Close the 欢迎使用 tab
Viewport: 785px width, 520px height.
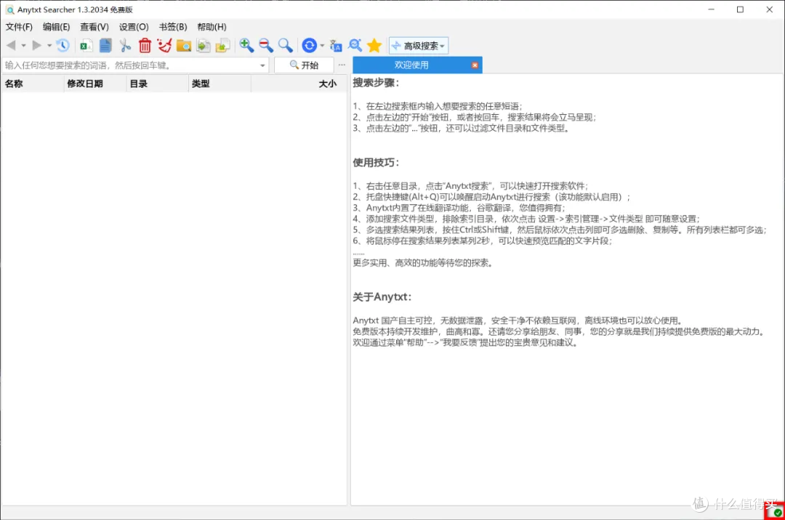(475, 65)
